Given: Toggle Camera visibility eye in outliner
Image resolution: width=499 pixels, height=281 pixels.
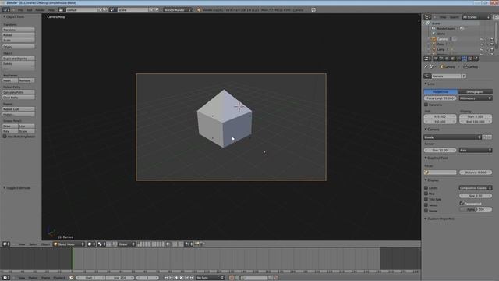Looking at the screenshot, I should click(482, 39).
